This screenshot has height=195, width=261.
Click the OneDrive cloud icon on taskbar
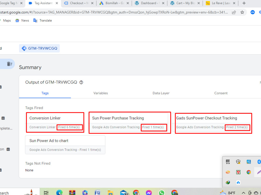click(256, 193)
